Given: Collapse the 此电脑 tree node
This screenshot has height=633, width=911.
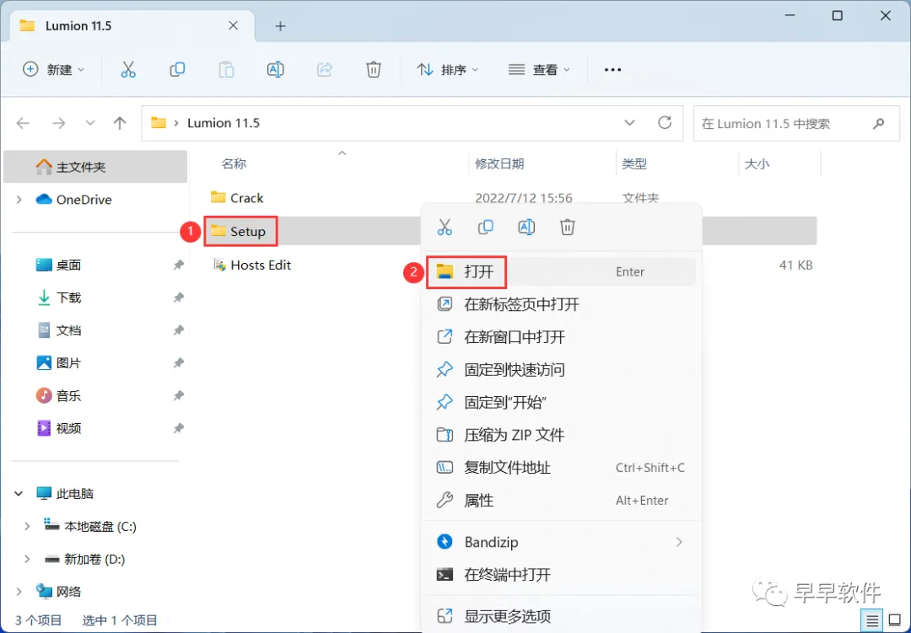Looking at the screenshot, I should coord(19,494).
